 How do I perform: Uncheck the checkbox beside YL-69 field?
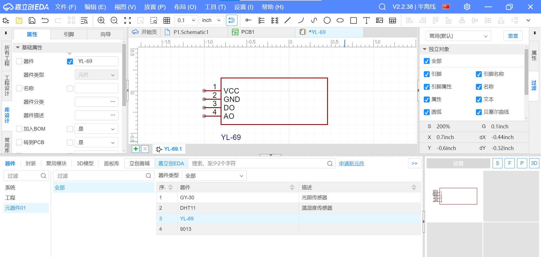tap(70, 61)
